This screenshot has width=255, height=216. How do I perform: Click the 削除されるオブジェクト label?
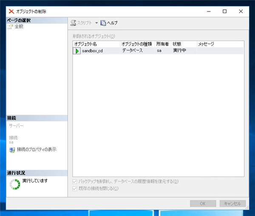coord(94,36)
